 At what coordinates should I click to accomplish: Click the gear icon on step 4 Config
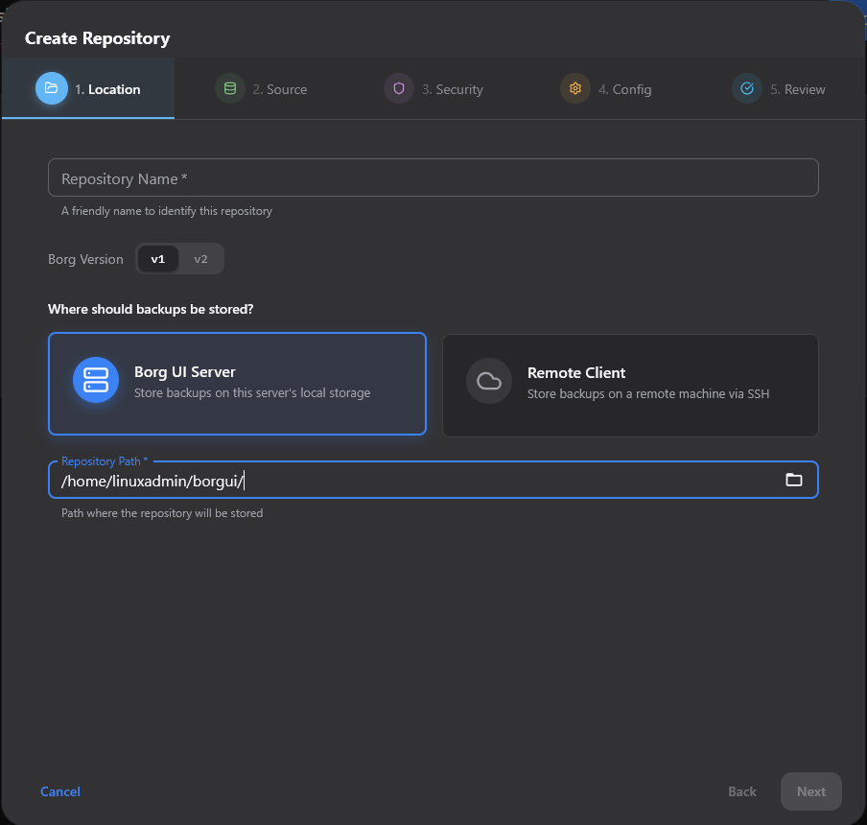[x=574, y=88]
